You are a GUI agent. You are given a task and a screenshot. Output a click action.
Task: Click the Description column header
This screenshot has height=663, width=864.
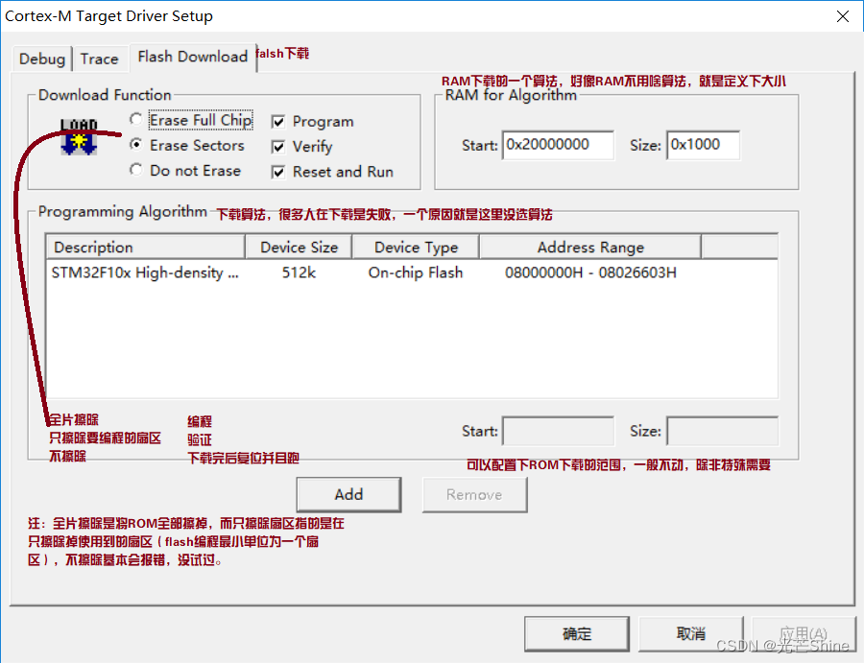(x=146, y=248)
